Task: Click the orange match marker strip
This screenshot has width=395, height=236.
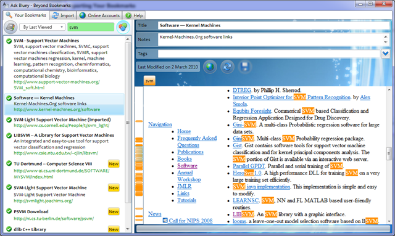Action: pyautogui.click(x=139, y=155)
